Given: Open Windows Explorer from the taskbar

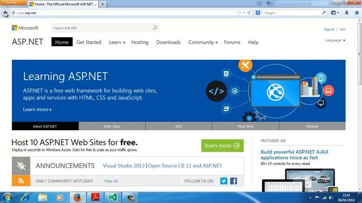Looking at the screenshot, I should click(42, 197).
